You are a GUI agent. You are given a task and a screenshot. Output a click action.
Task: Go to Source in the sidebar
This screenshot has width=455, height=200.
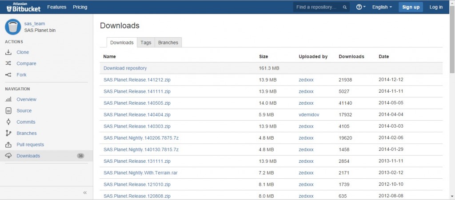24,110
